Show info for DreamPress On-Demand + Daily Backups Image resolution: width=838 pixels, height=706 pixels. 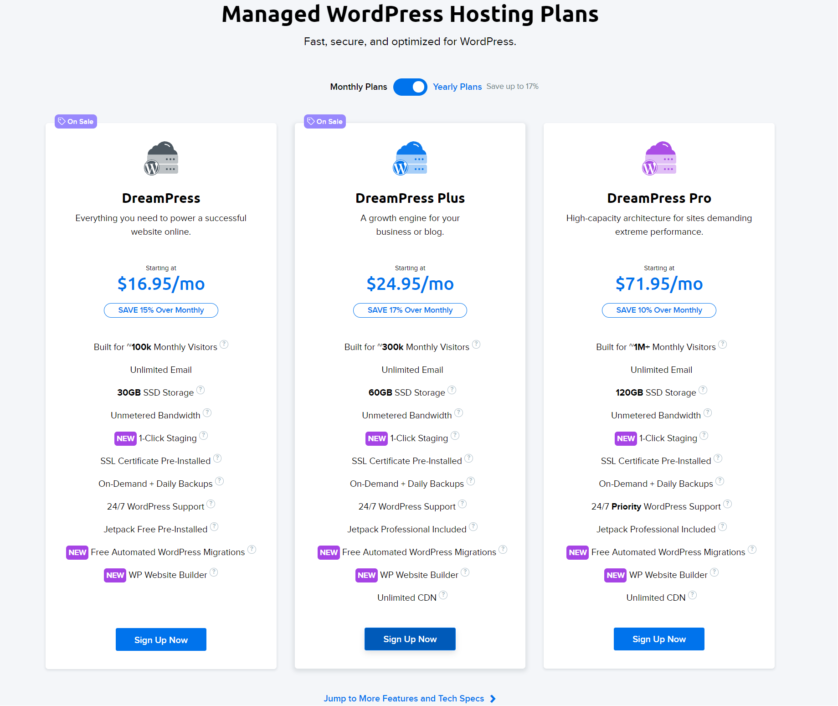coord(220,481)
